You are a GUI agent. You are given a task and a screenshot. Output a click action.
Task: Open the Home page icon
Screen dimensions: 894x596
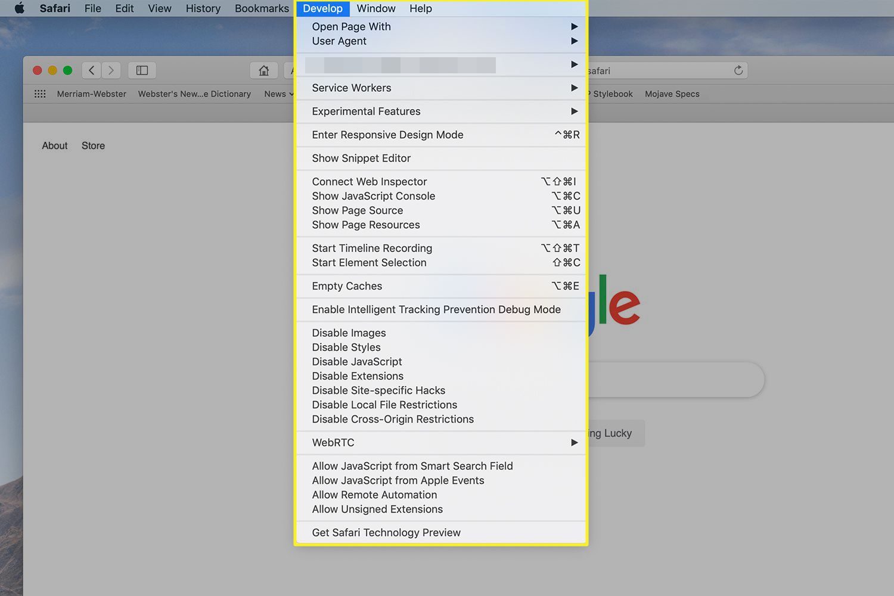(x=264, y=70)
